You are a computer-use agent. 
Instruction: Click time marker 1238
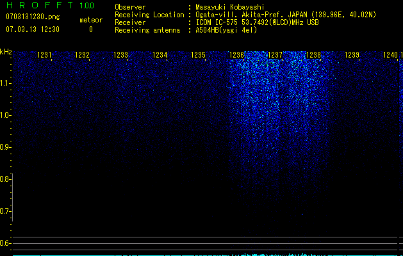pyautogui.click(x=313, y=55)
